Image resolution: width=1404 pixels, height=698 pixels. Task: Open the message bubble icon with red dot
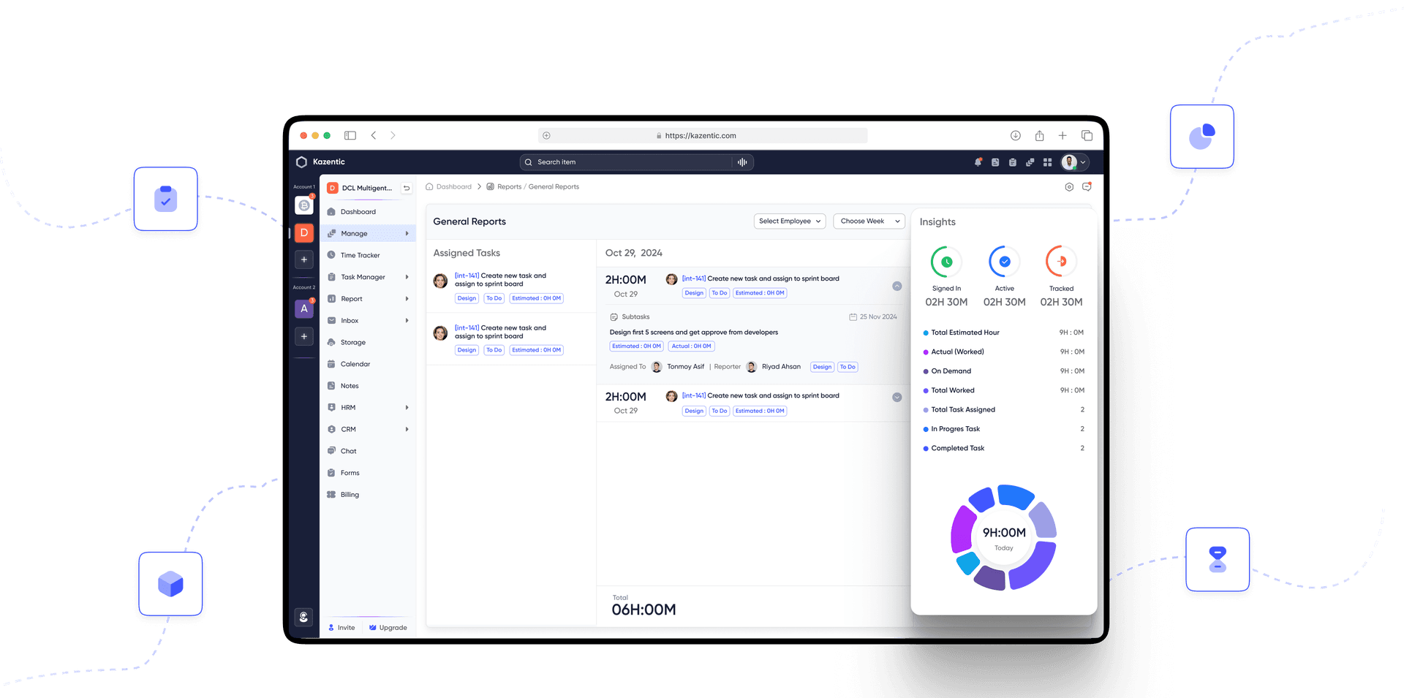1087,187
